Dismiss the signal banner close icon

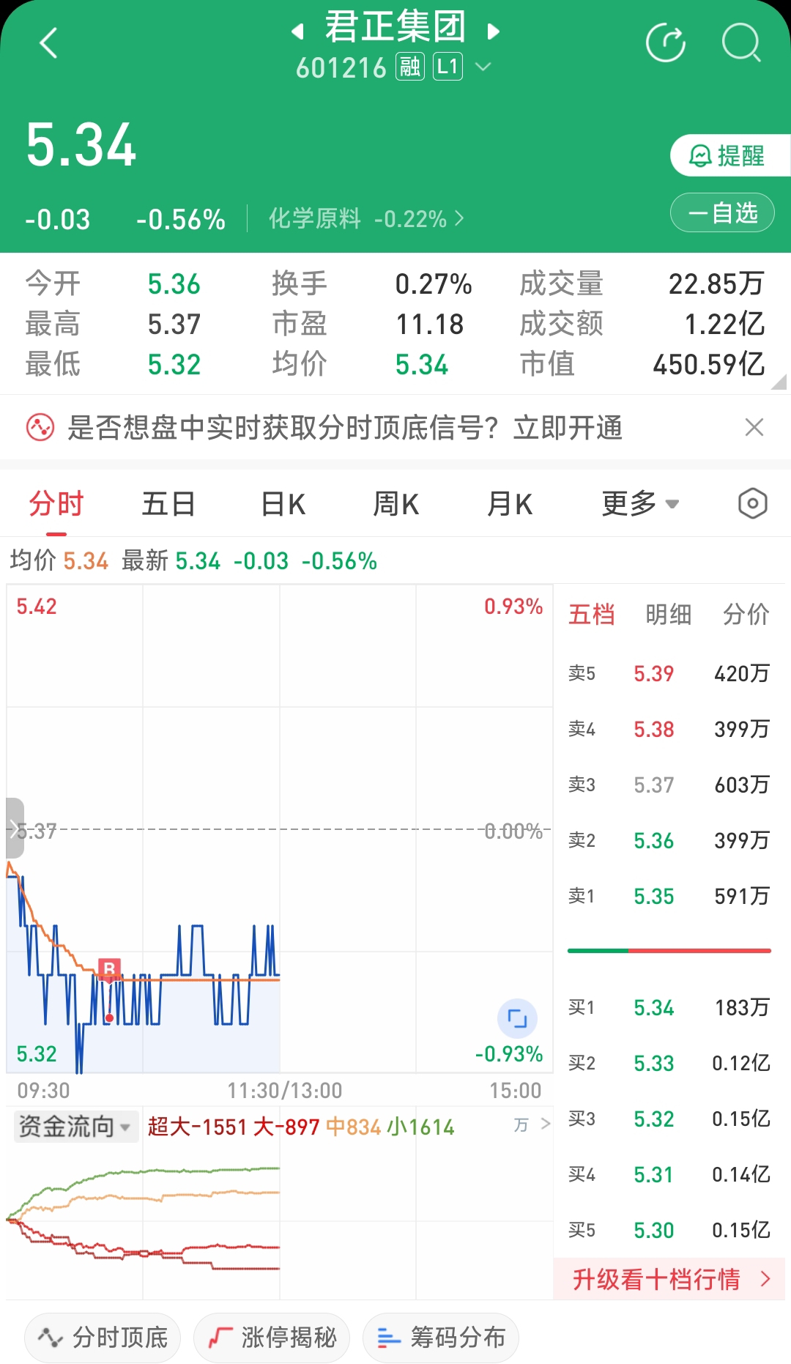[754, 427]
